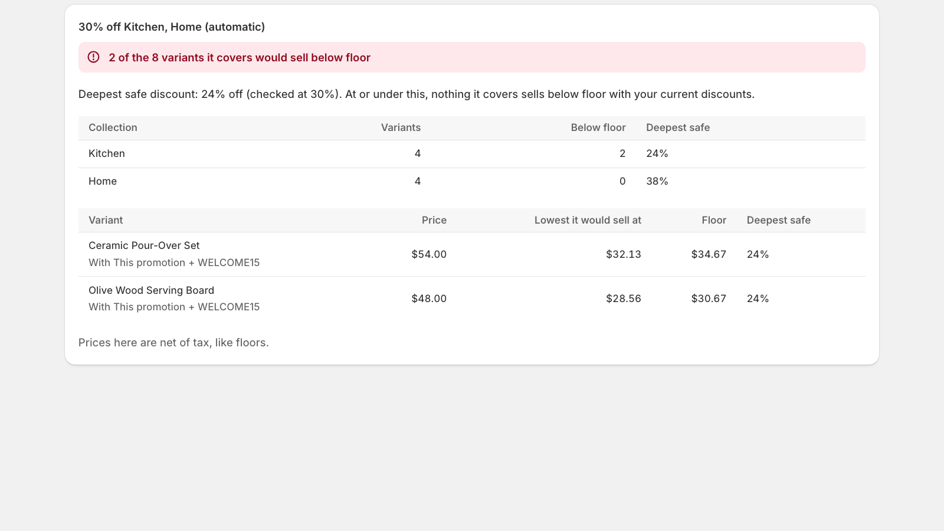Viewport: 944px width, 531px height.
Task: Click the 'Variants' column header
Action: [401, 127]
